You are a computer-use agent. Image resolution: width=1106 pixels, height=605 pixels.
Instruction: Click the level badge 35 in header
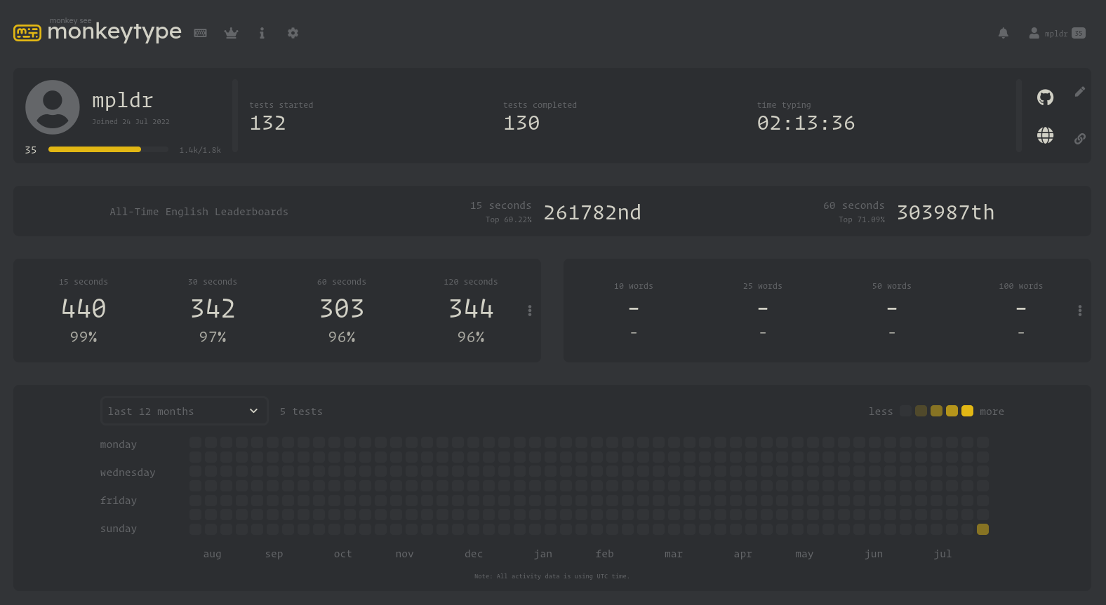tap(1079, 33)
